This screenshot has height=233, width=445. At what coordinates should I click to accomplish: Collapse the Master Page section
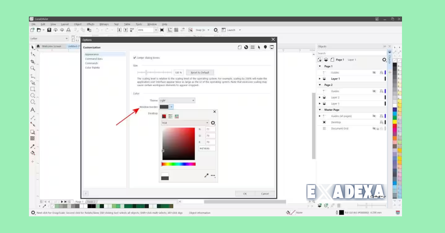(x=320, y=109)
